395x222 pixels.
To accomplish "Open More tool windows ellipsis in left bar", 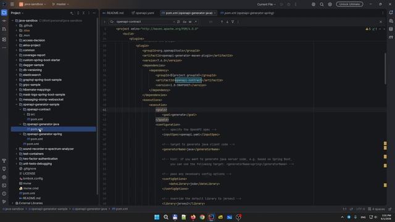I will coord(4,47).
